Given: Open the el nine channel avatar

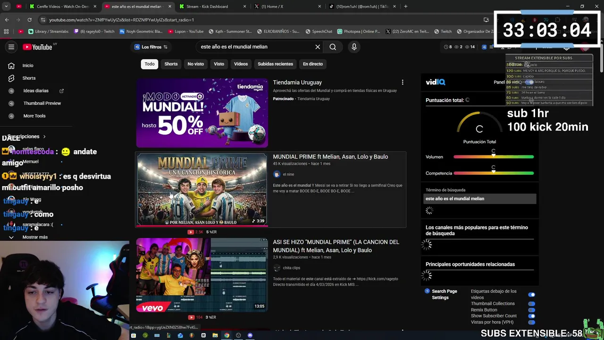Looking at the screenshot, I should (x=277, y=174).
